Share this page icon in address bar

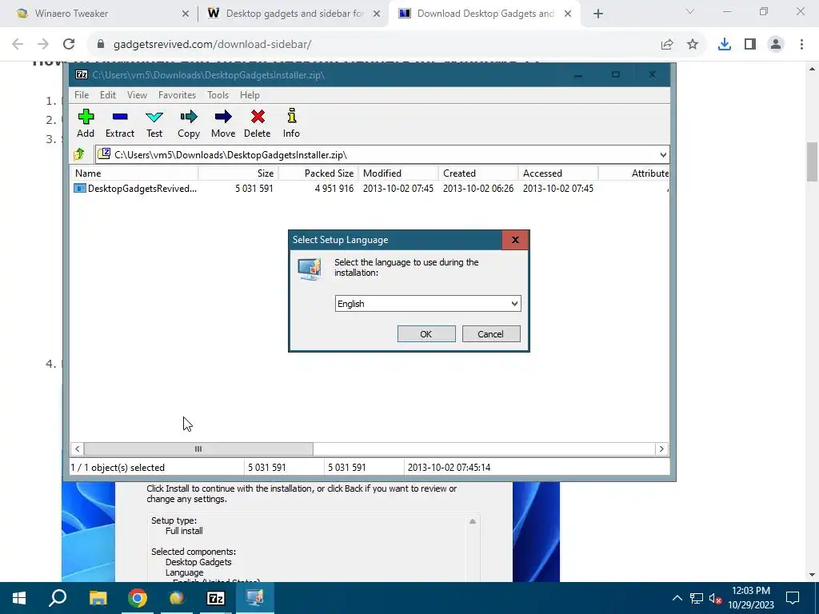(667, 45)
